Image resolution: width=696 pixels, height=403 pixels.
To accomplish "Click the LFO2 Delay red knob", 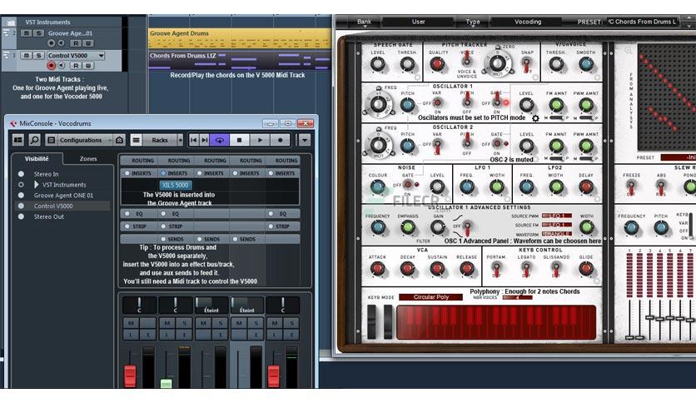I will tap(586, 187).
